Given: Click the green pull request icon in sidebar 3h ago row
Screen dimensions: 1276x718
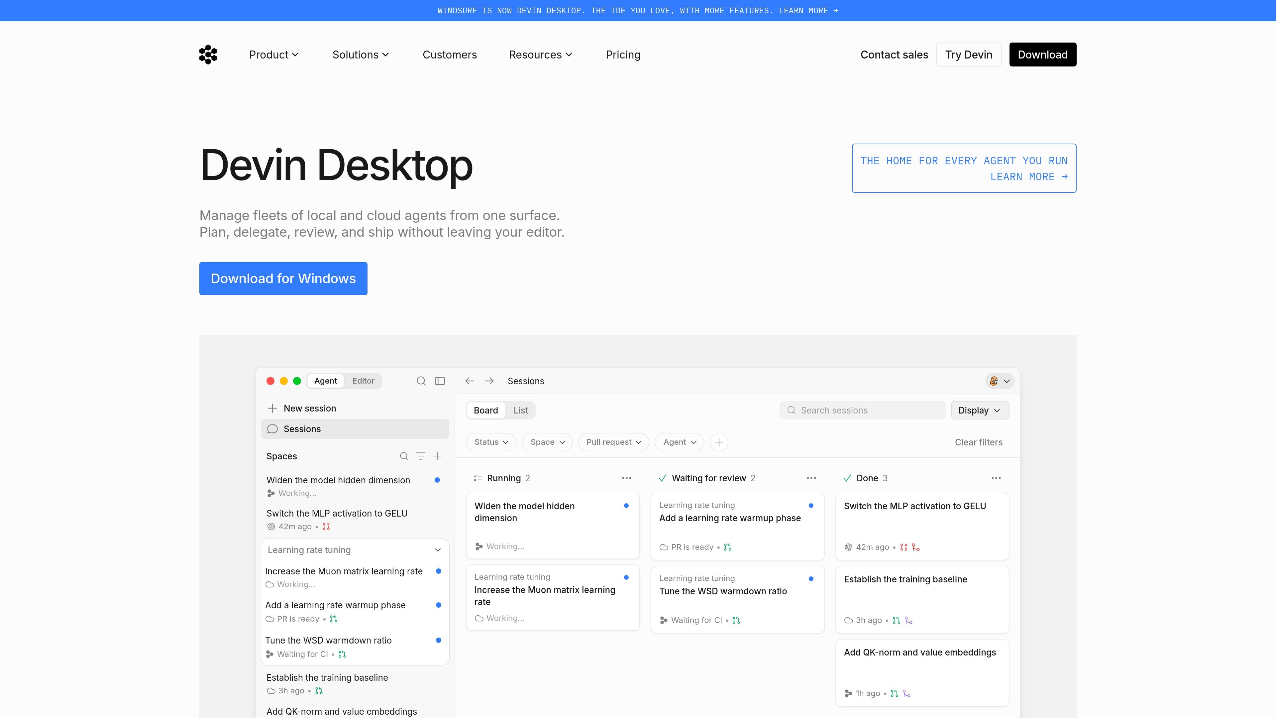Looking at the screenshot, I should tap(319, 691).
